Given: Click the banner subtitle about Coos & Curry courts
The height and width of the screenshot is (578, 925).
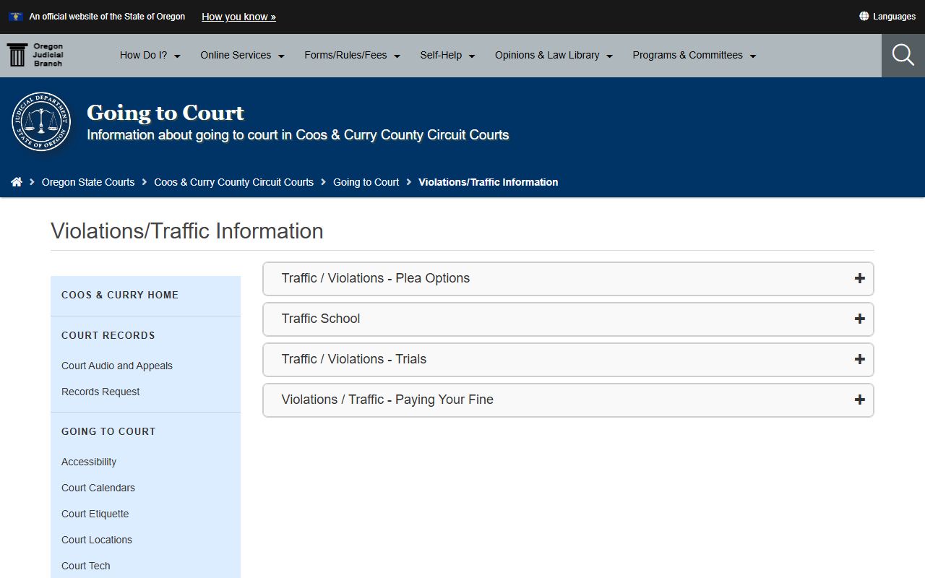Looking at the screenshot, I should (x=298, y=135).
